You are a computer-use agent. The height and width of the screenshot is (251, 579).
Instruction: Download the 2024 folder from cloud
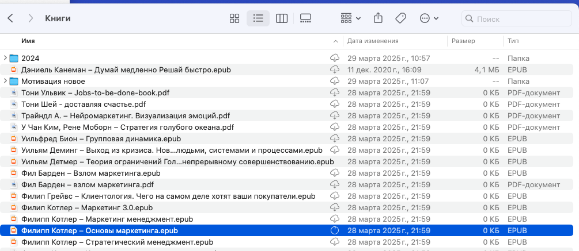click(335, 58)
